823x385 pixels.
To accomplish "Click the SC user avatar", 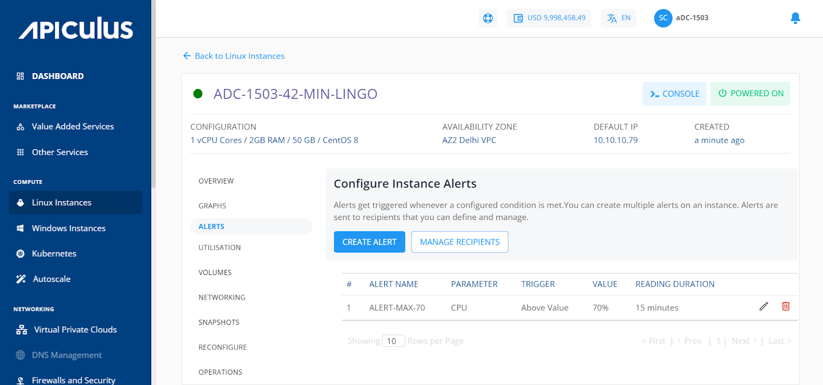I will click(663, 18).
